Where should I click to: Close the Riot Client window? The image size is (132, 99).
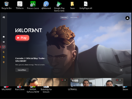(x=130, y=13)
